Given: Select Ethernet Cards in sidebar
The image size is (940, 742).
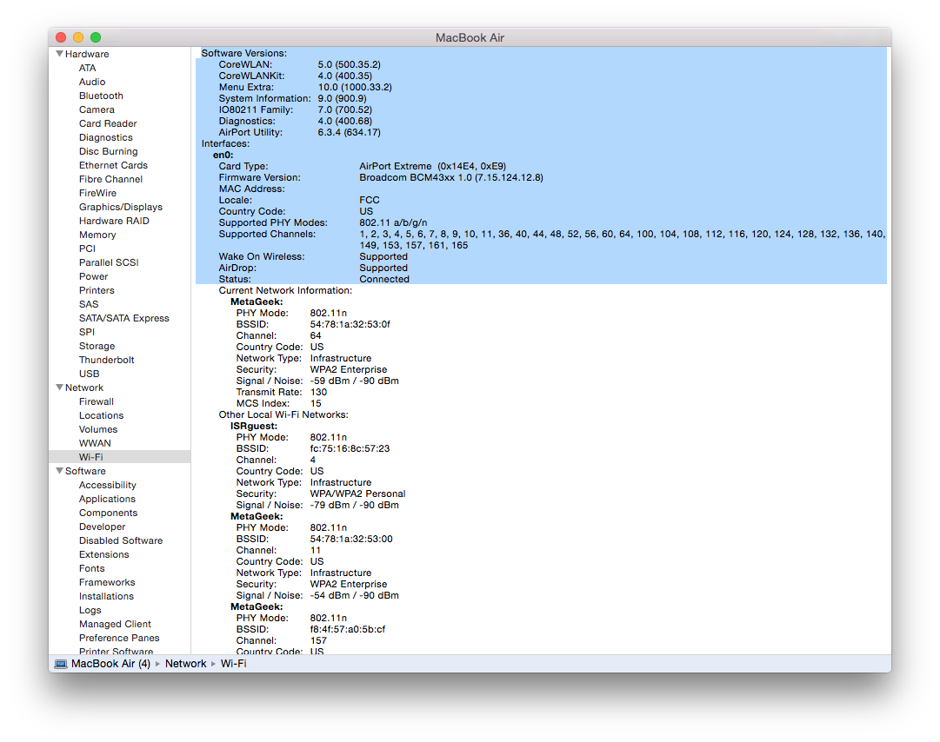Looking at the screenshot, I should coord(113,165).
